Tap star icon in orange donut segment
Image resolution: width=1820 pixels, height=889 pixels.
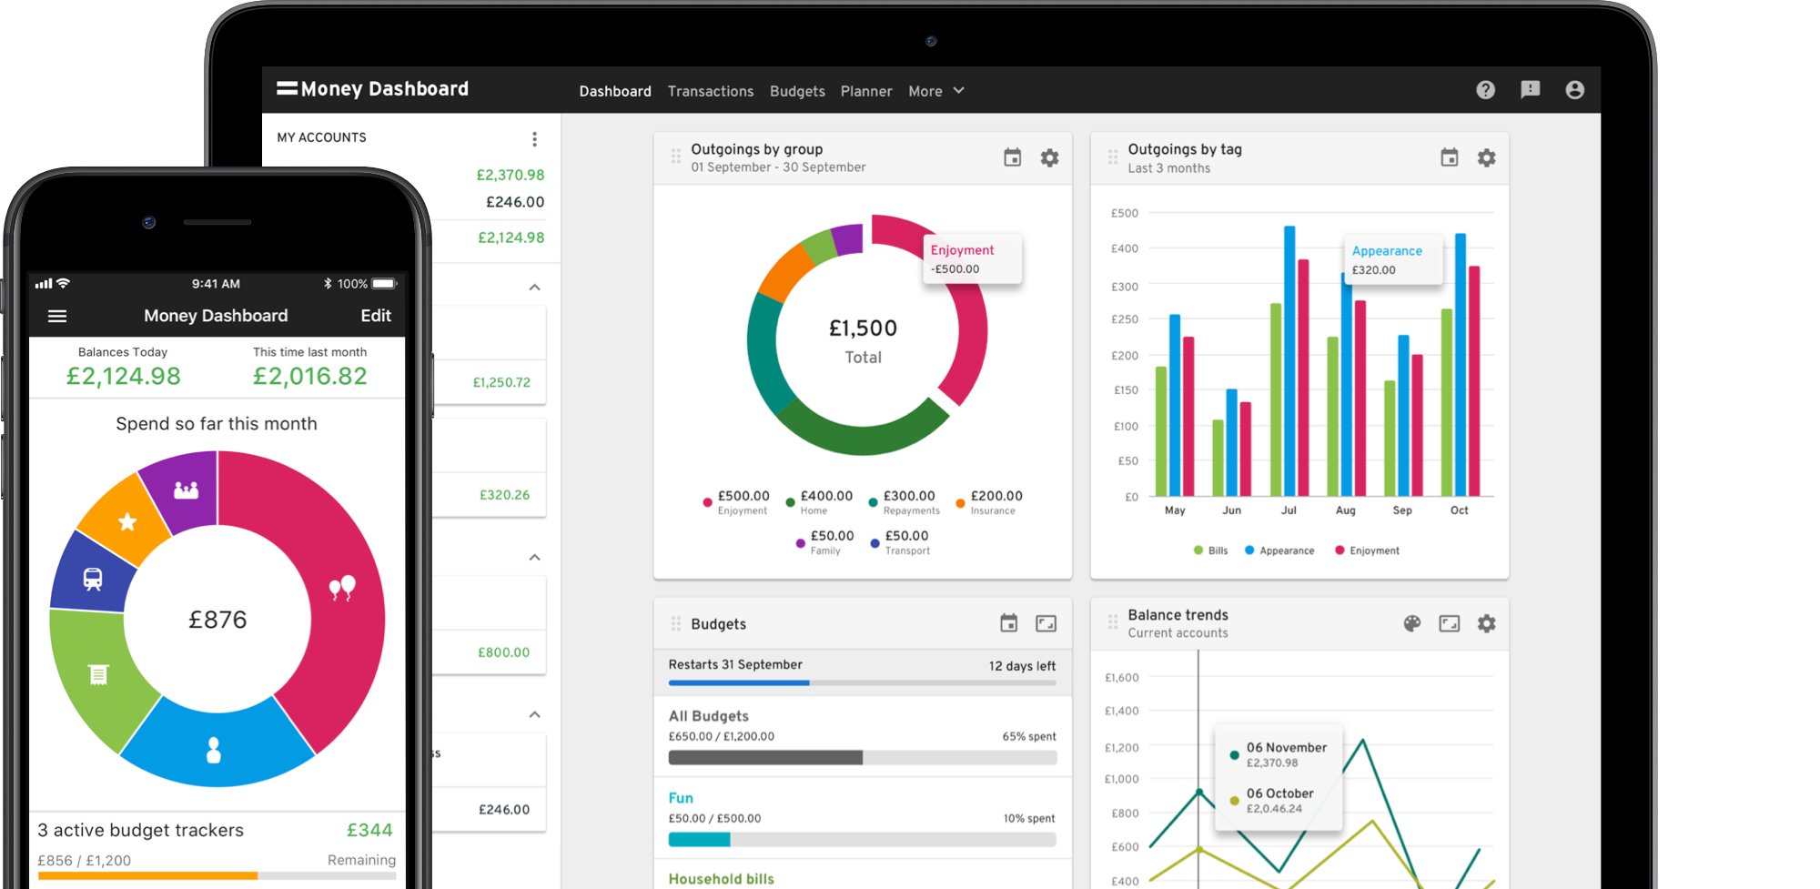click(x=127, y=521)
